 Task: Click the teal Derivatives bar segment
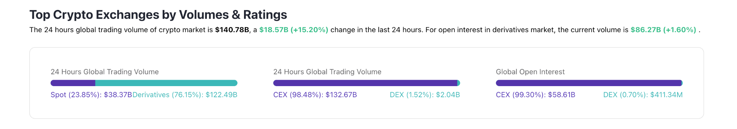[x=166, y=83]
